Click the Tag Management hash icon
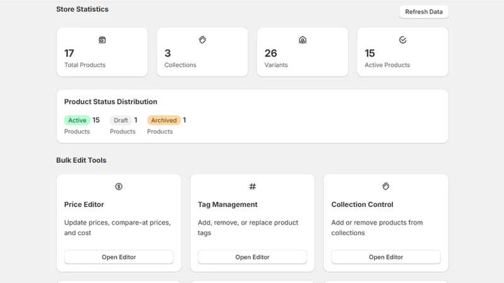 tap(253, 186)
